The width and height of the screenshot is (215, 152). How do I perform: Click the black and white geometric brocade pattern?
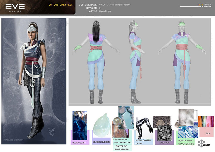[165, 133]
